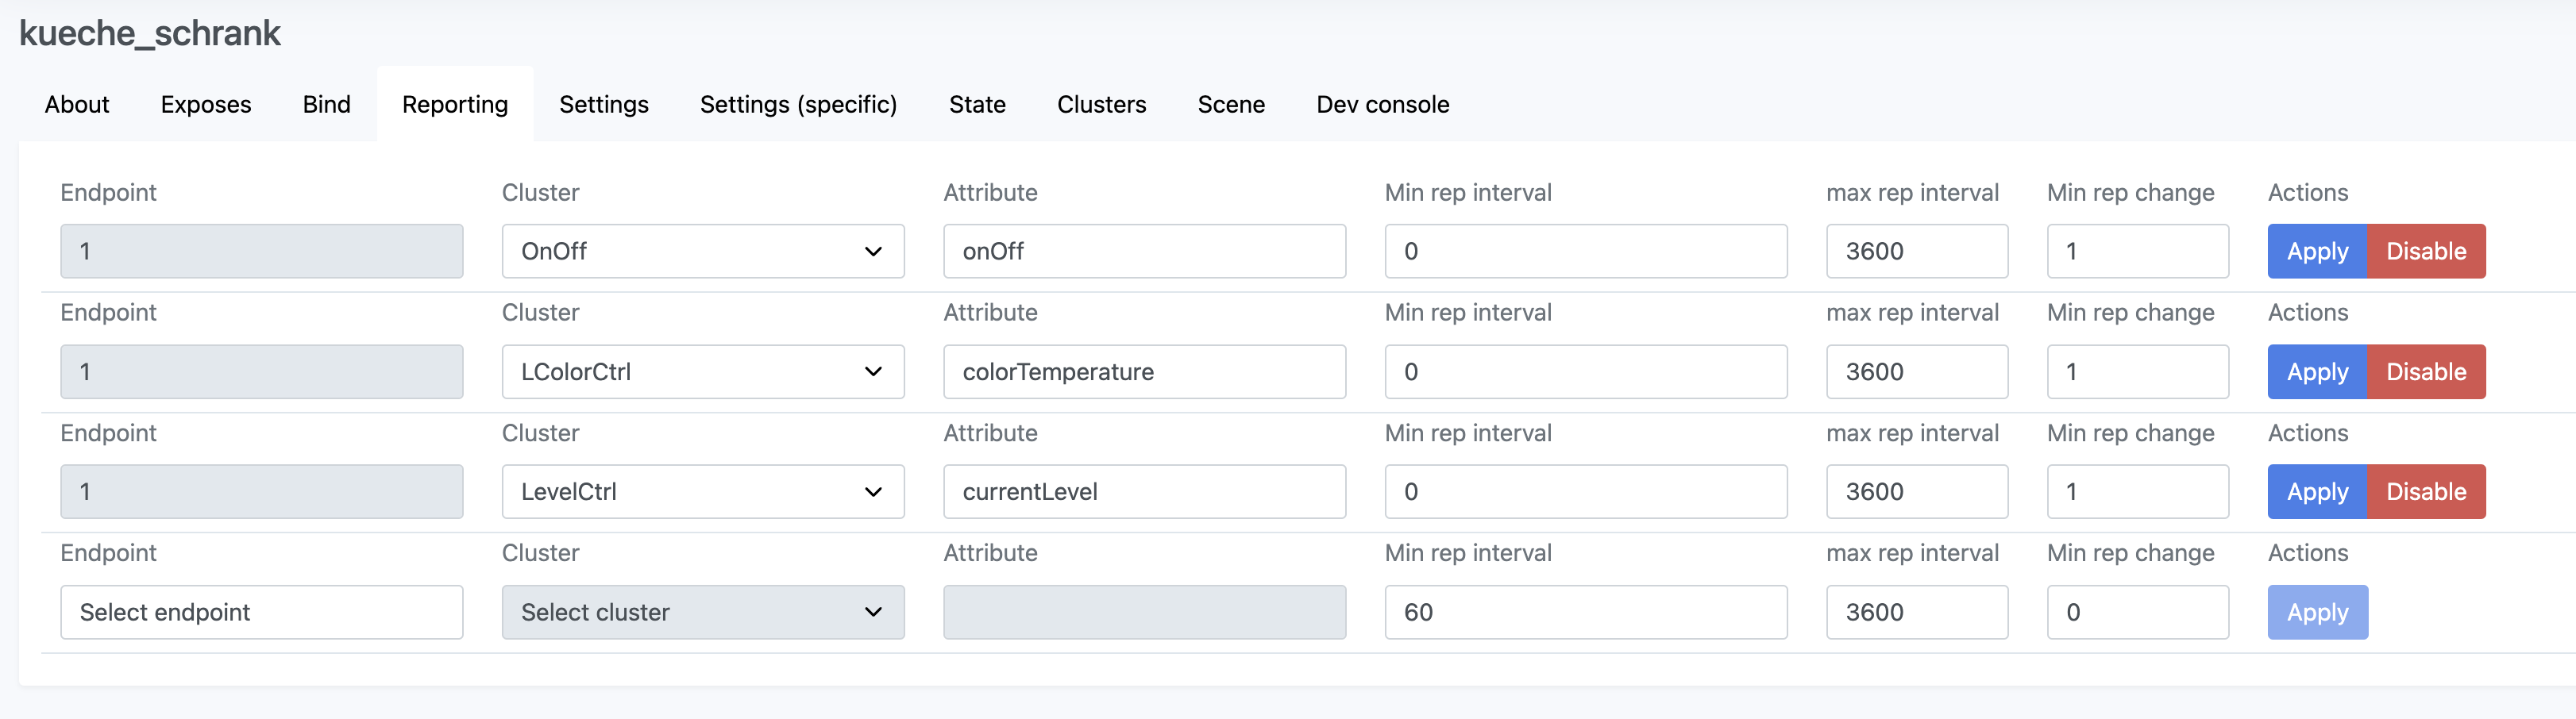Open the Dev console tab
The image size is (2576, 719).
point(1382,104)
